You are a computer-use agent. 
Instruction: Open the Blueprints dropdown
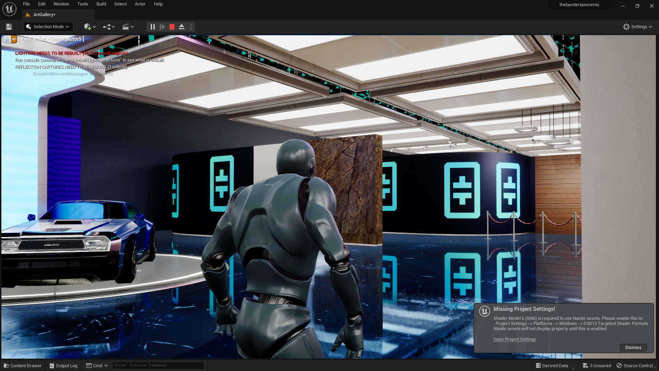click(x=109, y=27)
